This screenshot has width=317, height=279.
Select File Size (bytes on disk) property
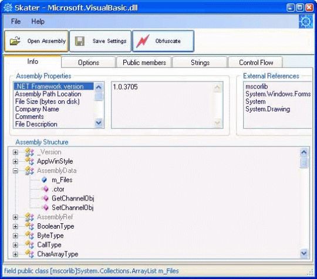click(48, 101)
